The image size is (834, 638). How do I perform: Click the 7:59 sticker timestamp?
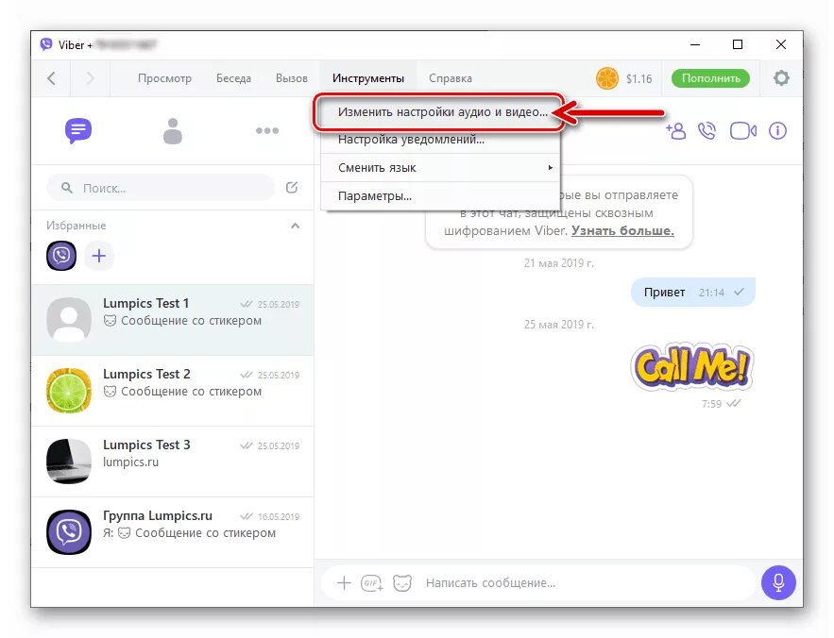tap(711, 404)
